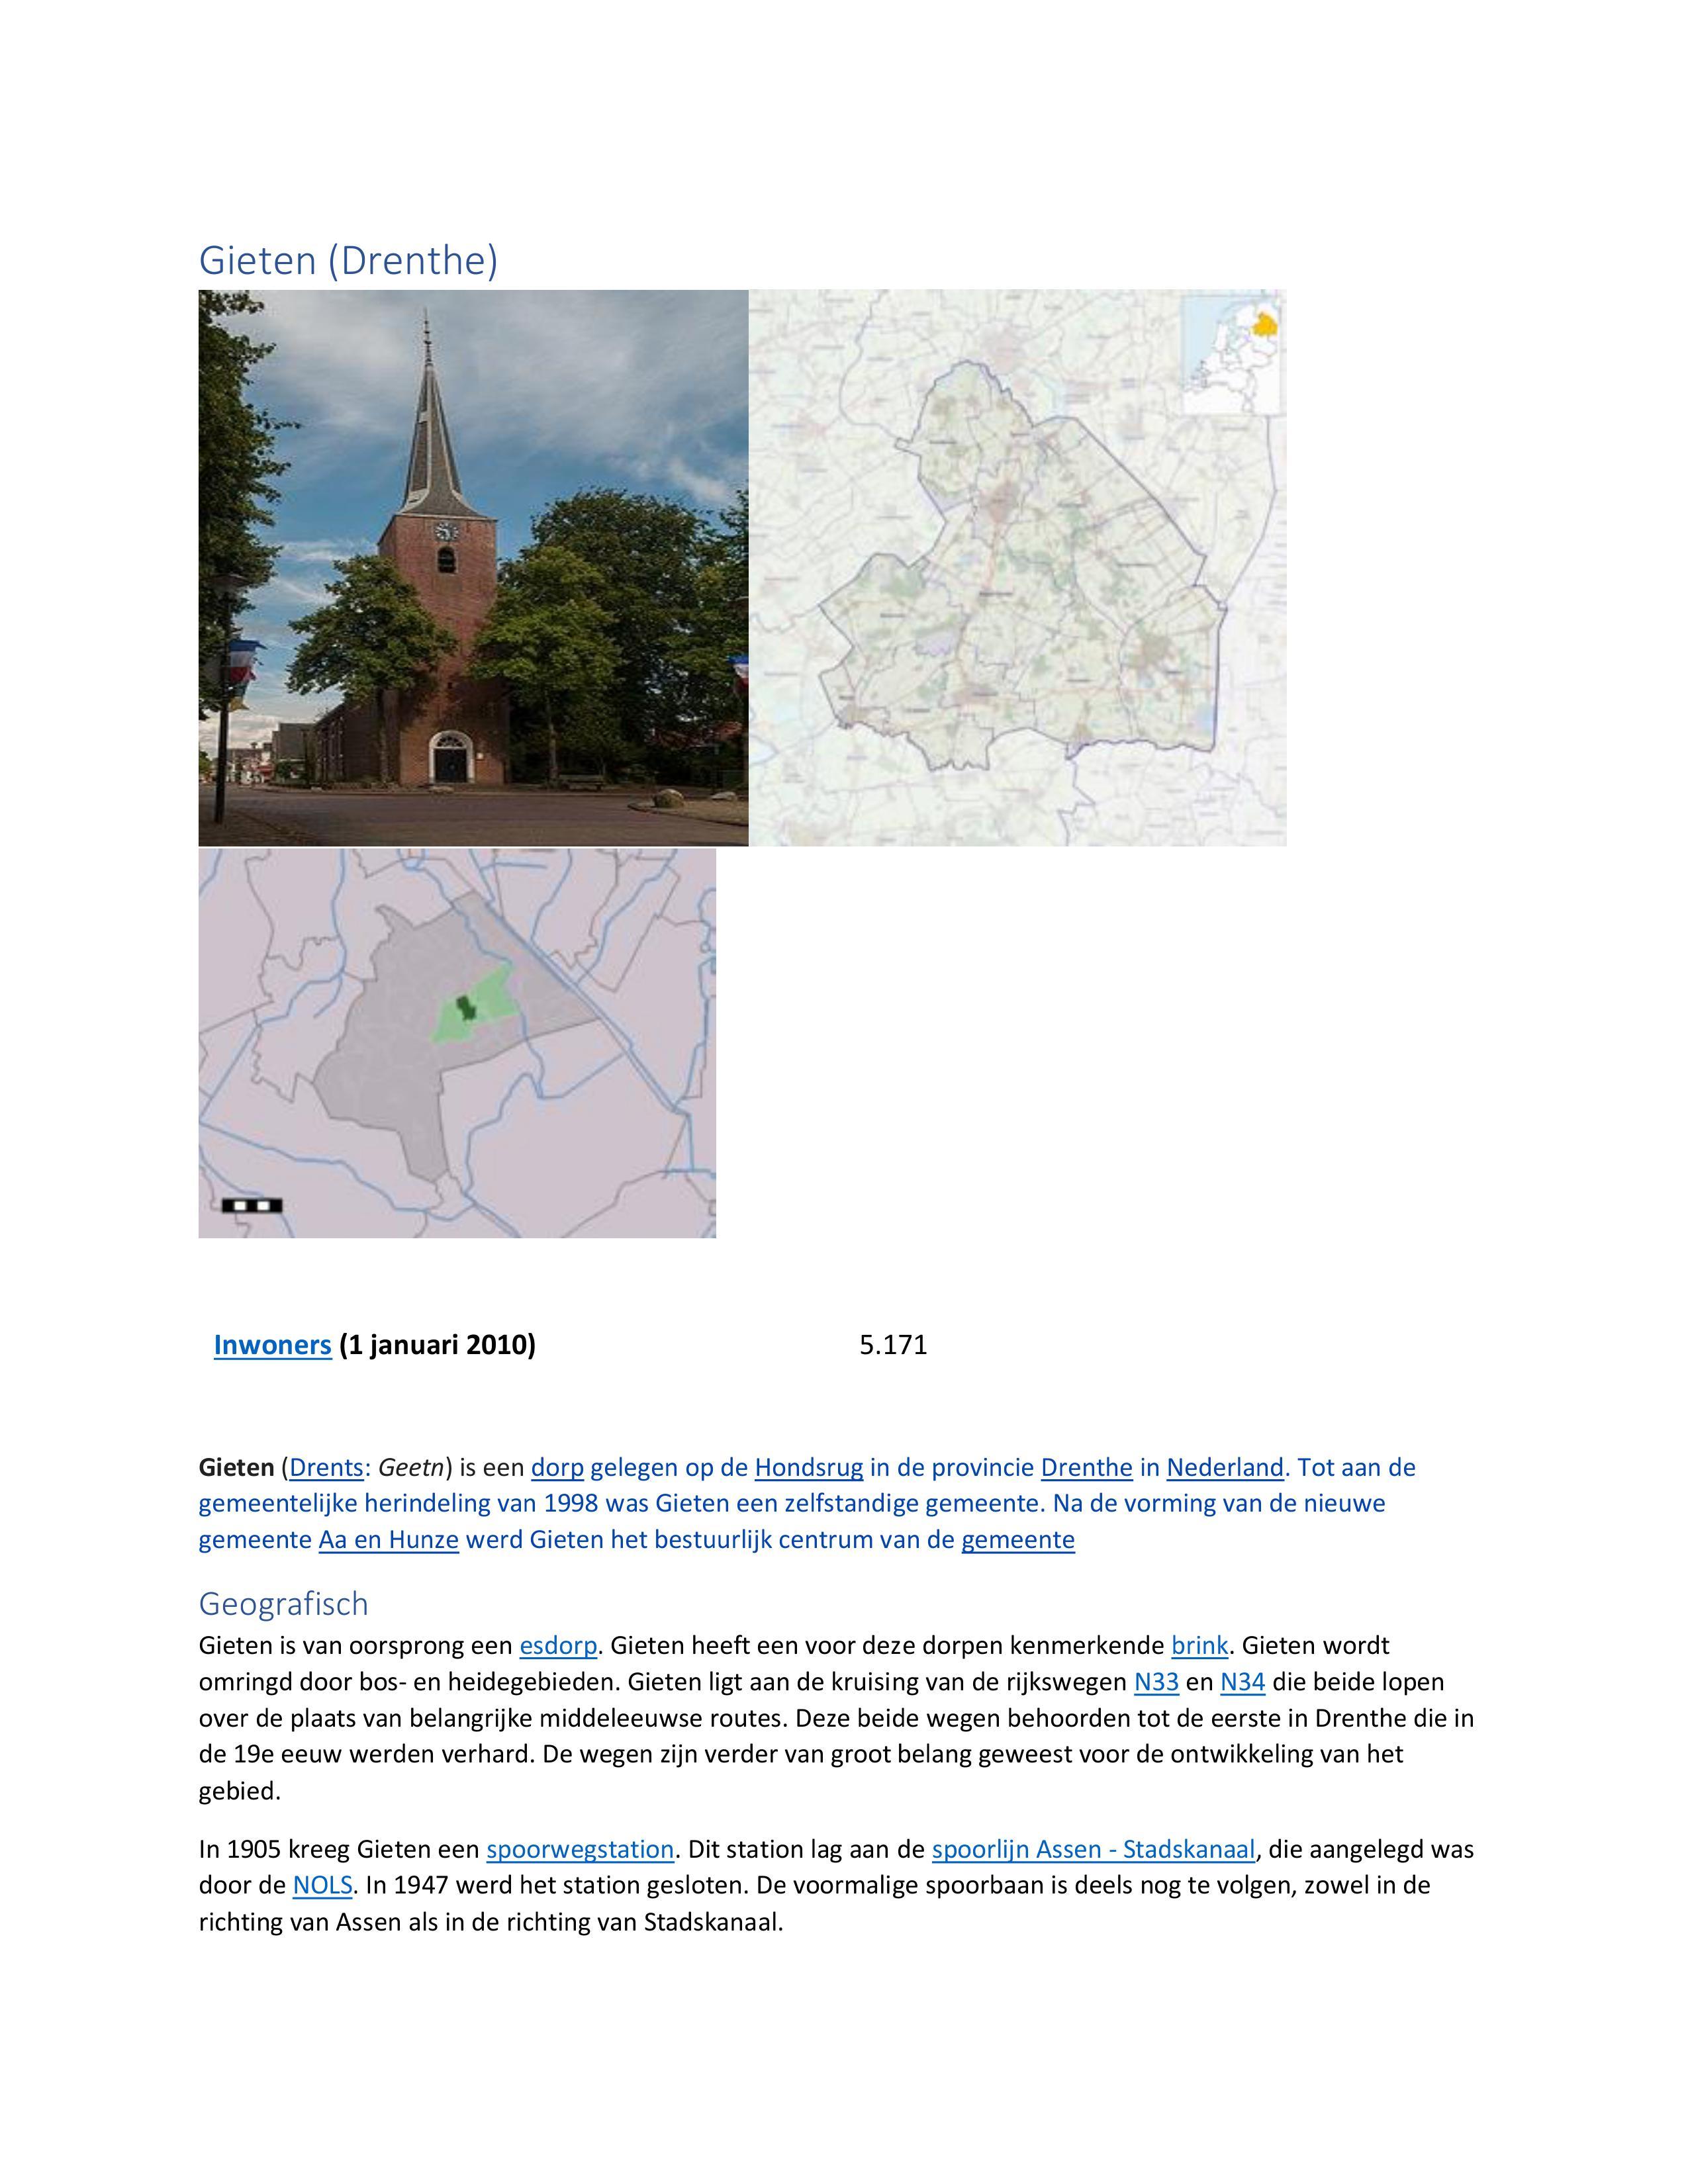
Task: Click the Netherlands inset map with the orange highlight
Action: pos(1233,354)
